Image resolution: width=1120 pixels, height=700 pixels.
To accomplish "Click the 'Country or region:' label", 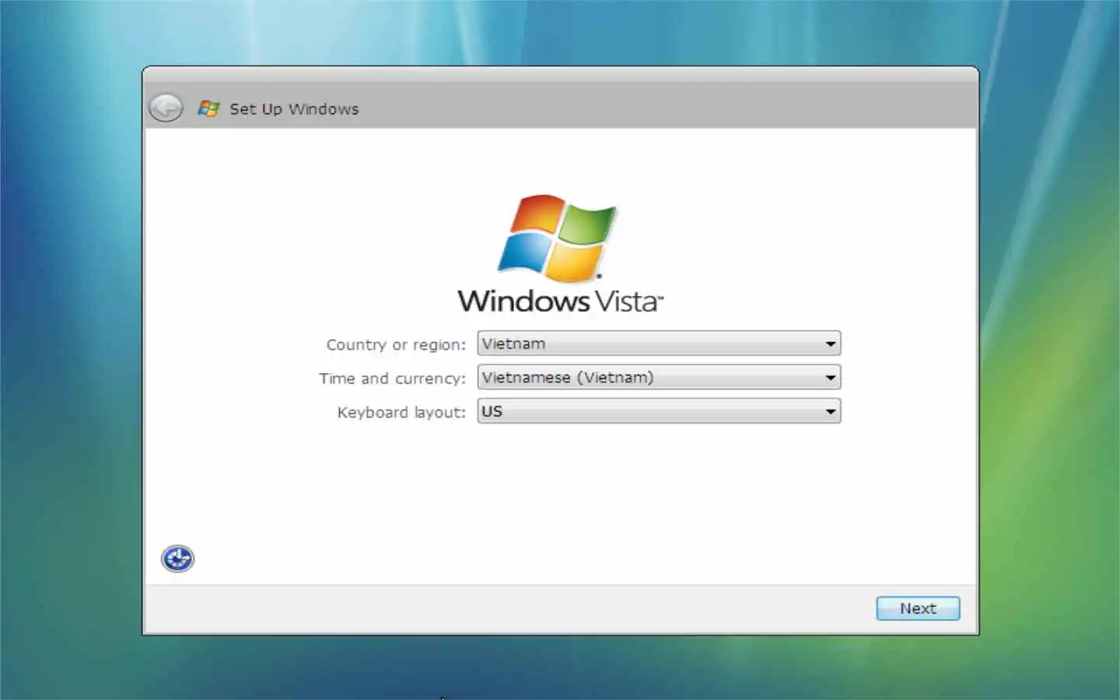I will click(396, 345).
